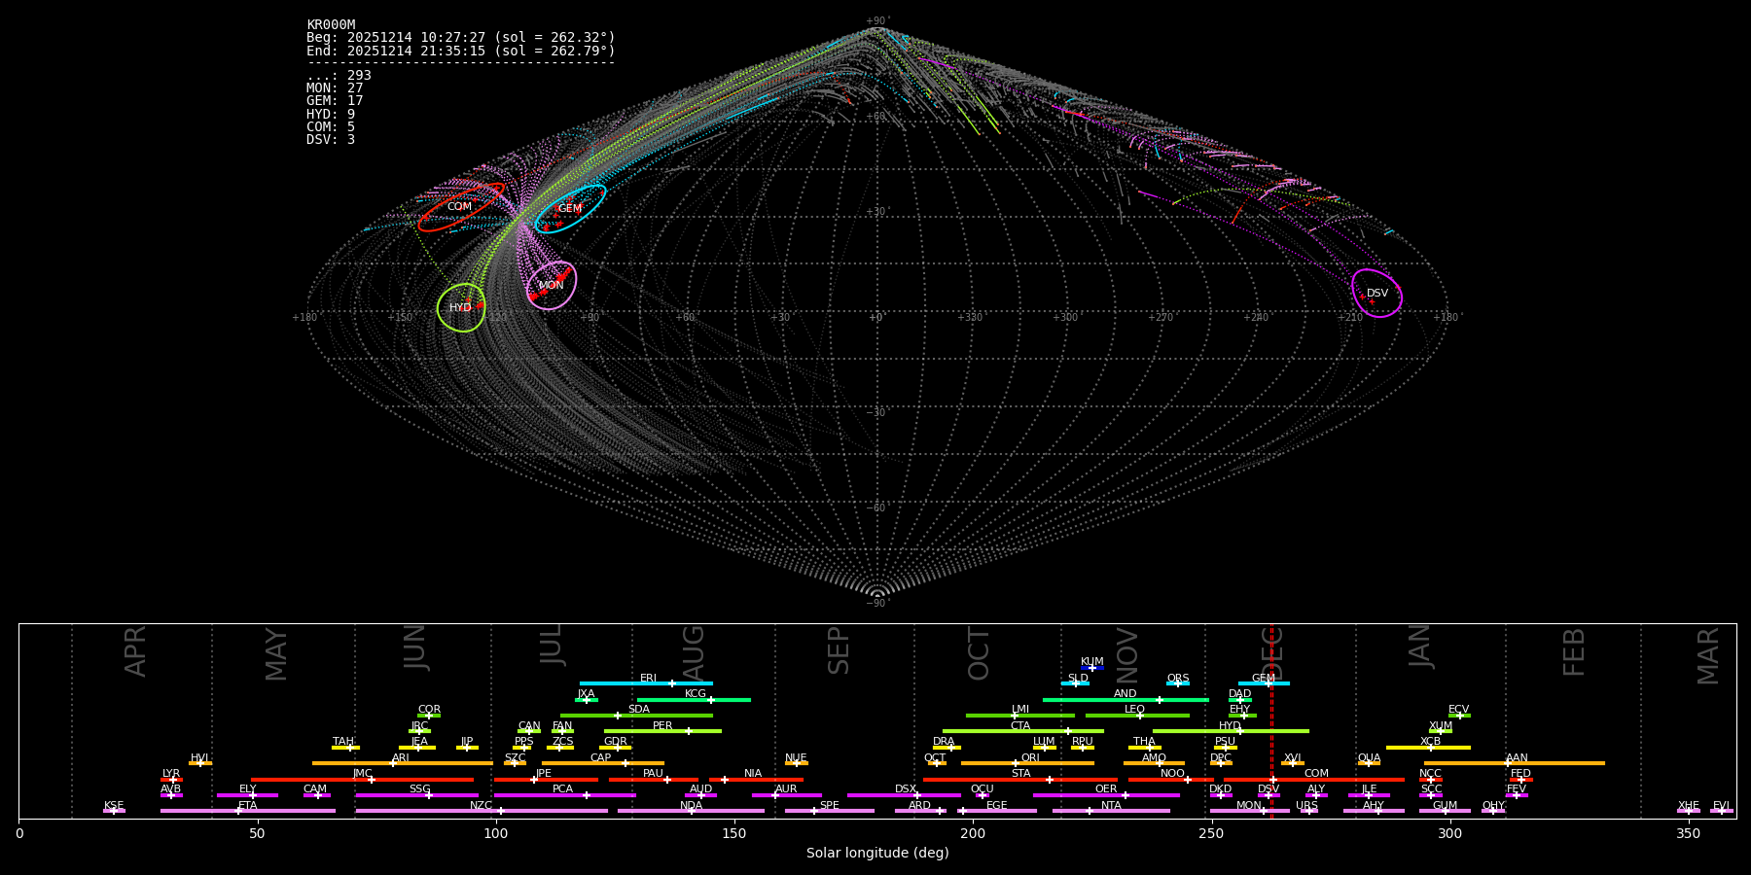Click the KCG shower label in the timeline
The image size is (1751, 875).
(696, 694)
